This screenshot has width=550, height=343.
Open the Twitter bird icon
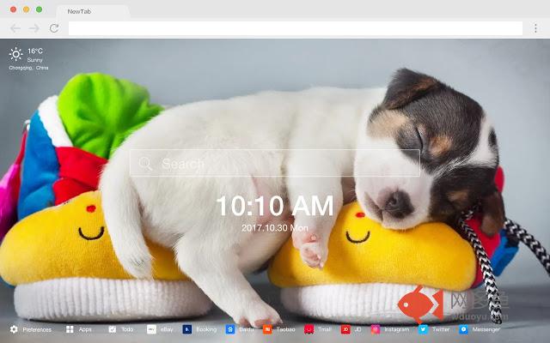(423, 329)
